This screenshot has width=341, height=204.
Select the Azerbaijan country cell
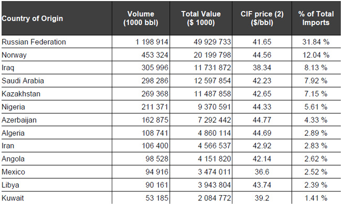[x=19, y=120]
